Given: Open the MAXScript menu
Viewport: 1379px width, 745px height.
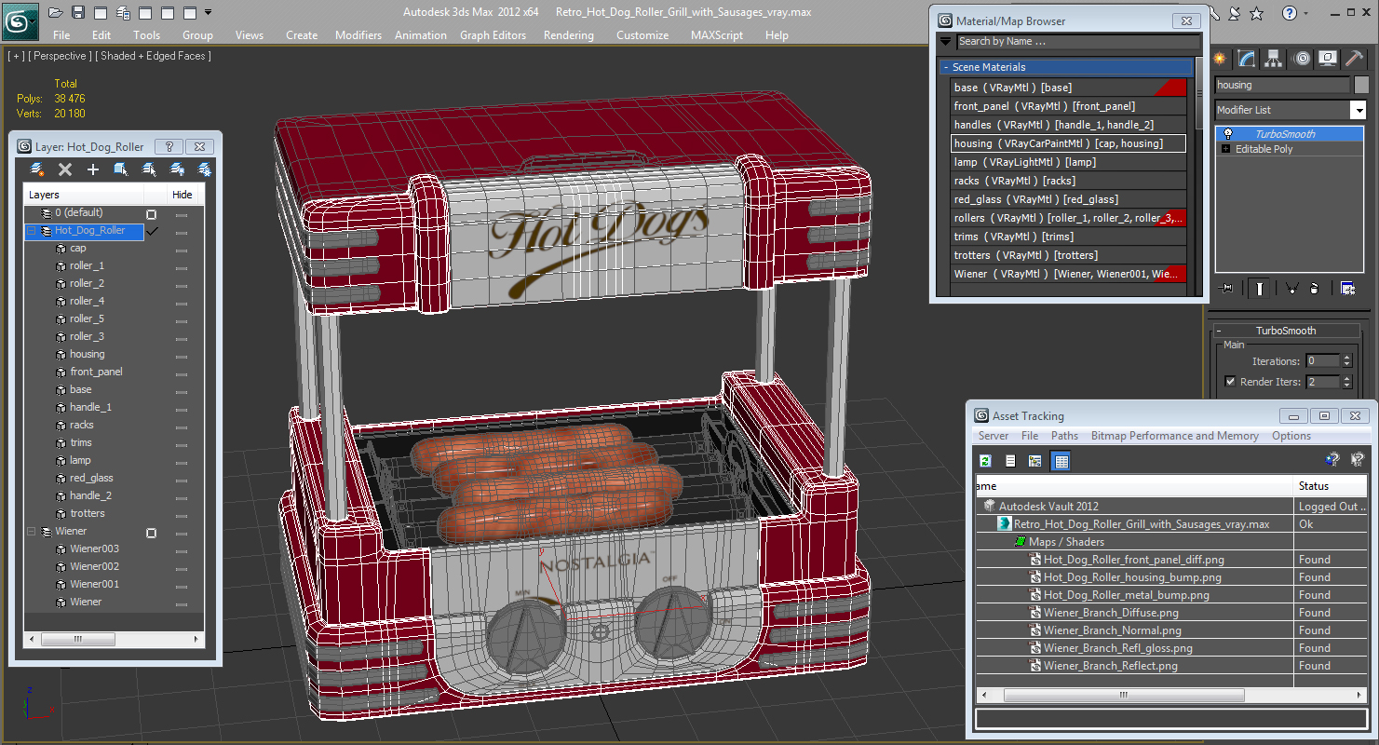Looking at the screenshot, I should [717, 35].
